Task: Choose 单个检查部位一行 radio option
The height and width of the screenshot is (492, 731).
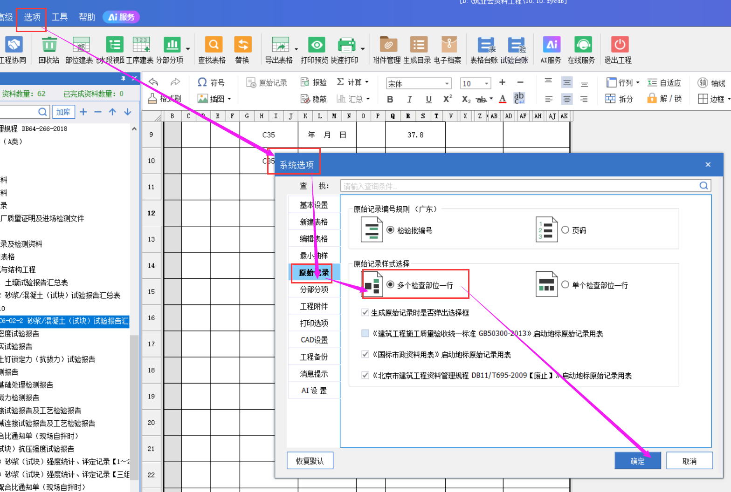Action: [565, 284]
